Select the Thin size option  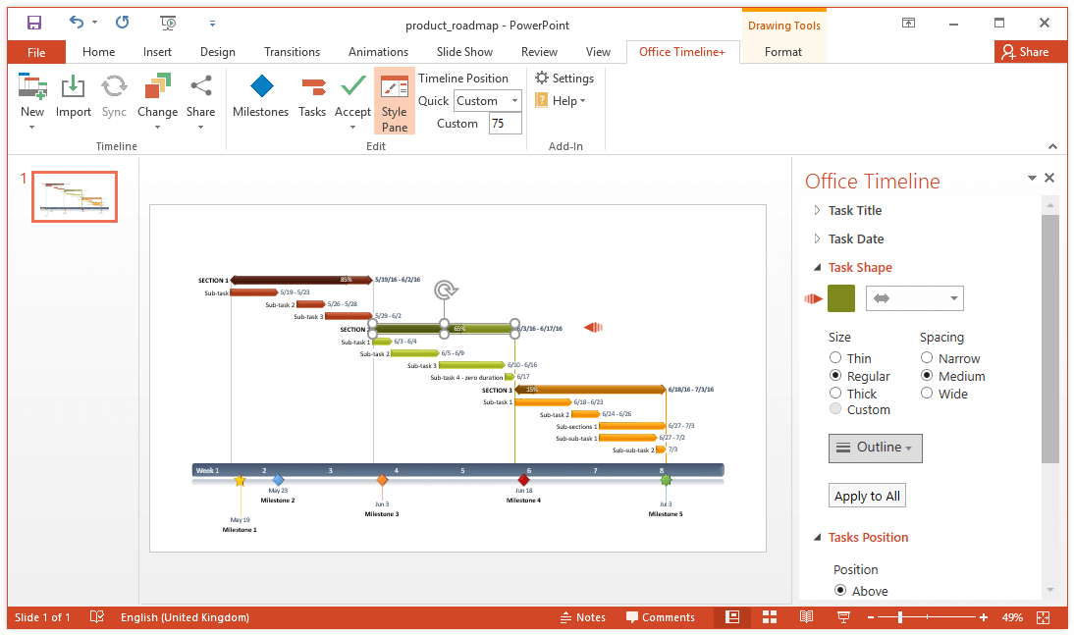836,358
